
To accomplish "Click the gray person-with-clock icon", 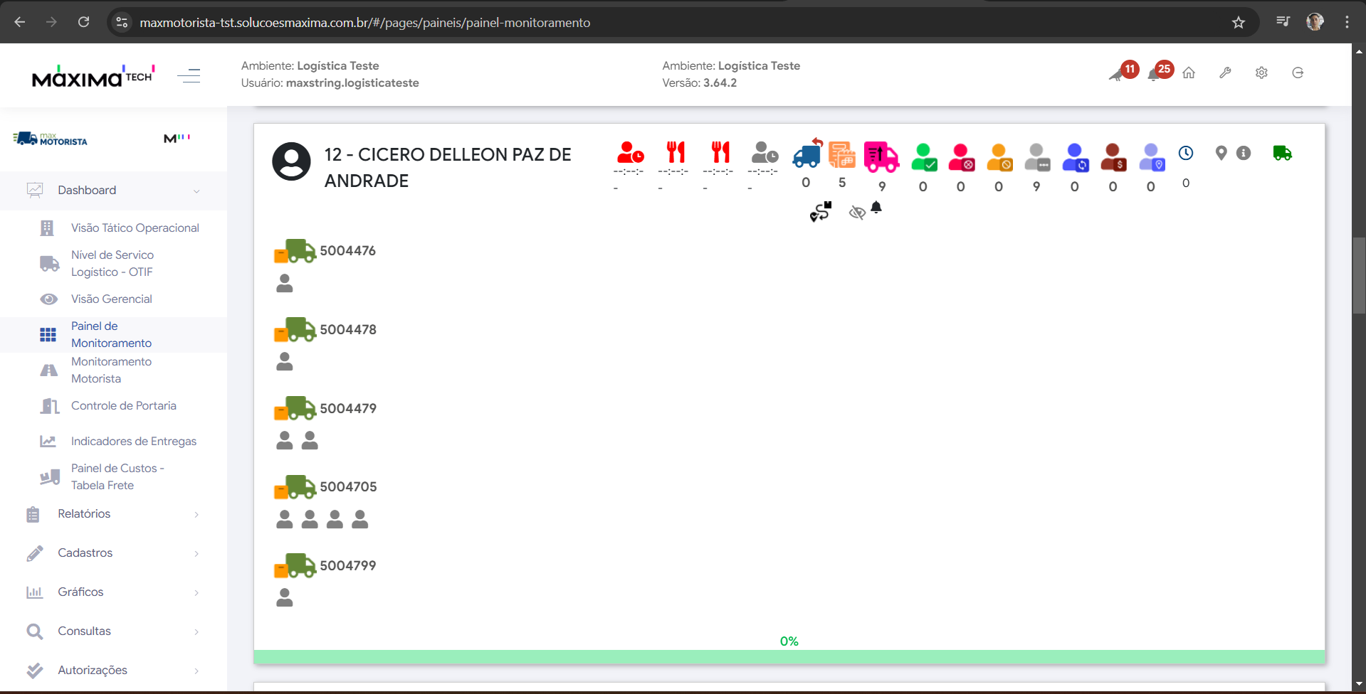I will click(x=765, y=153).
